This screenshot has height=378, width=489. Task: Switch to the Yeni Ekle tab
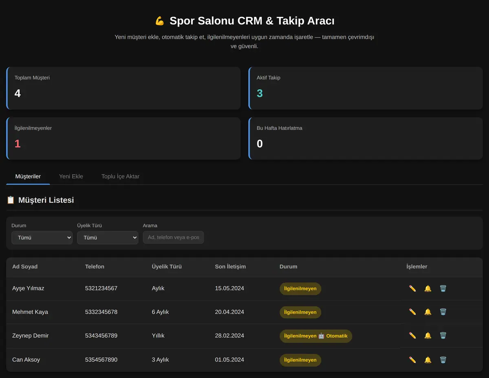point(71,176)
